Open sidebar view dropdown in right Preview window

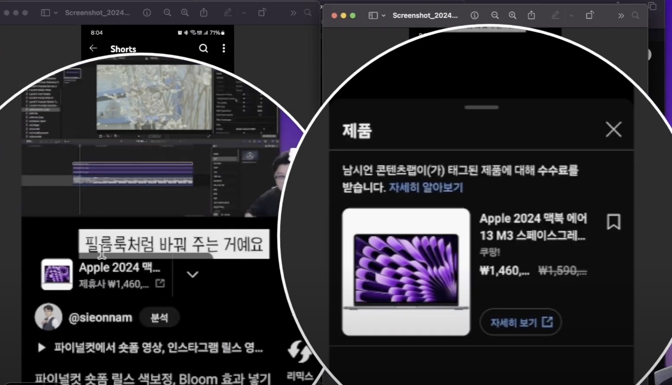[383, 15]
